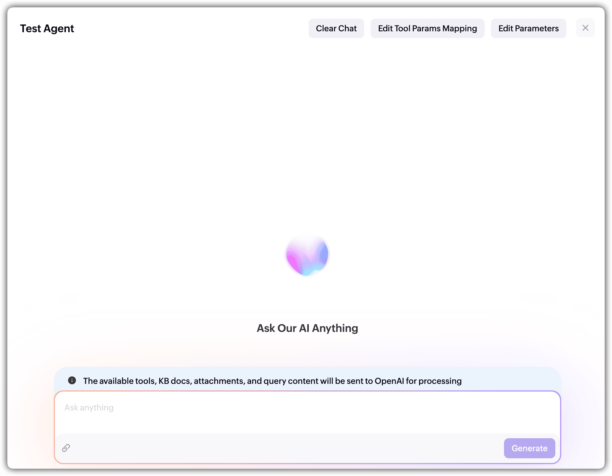Click the info icon beside the OpenAI notice

(x=72, y=380)
